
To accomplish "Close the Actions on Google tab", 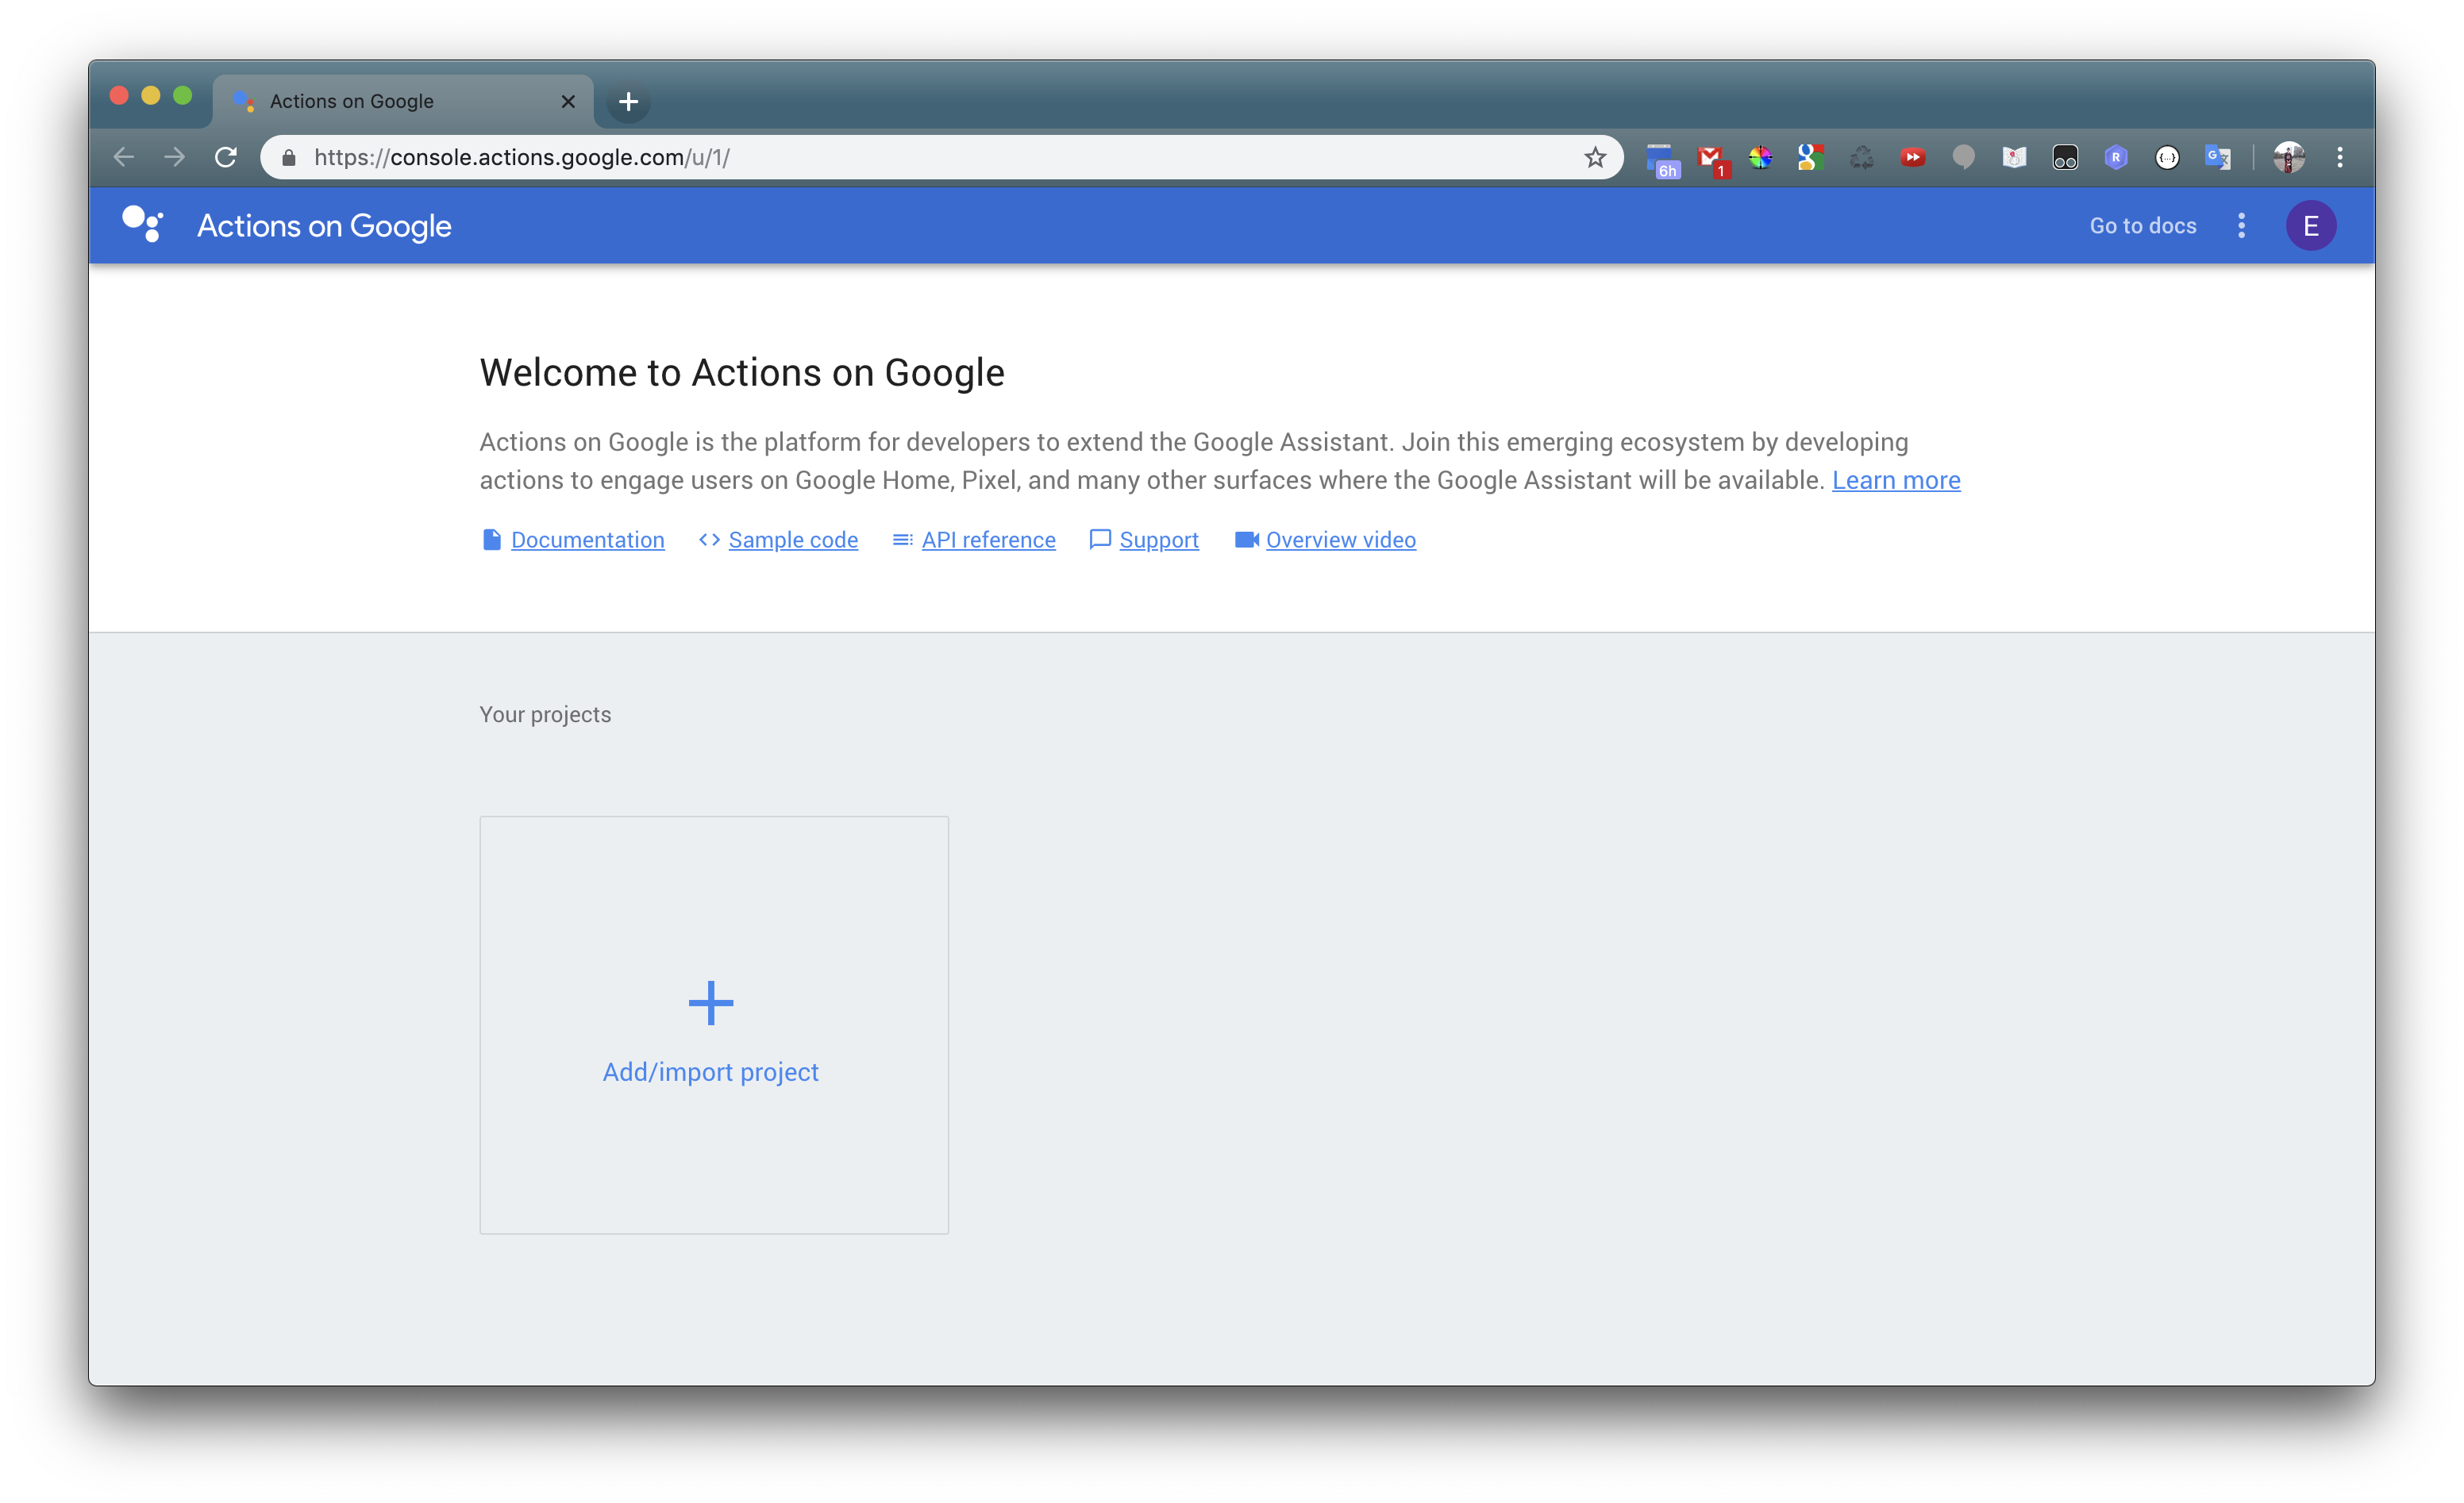I will 568,101.
